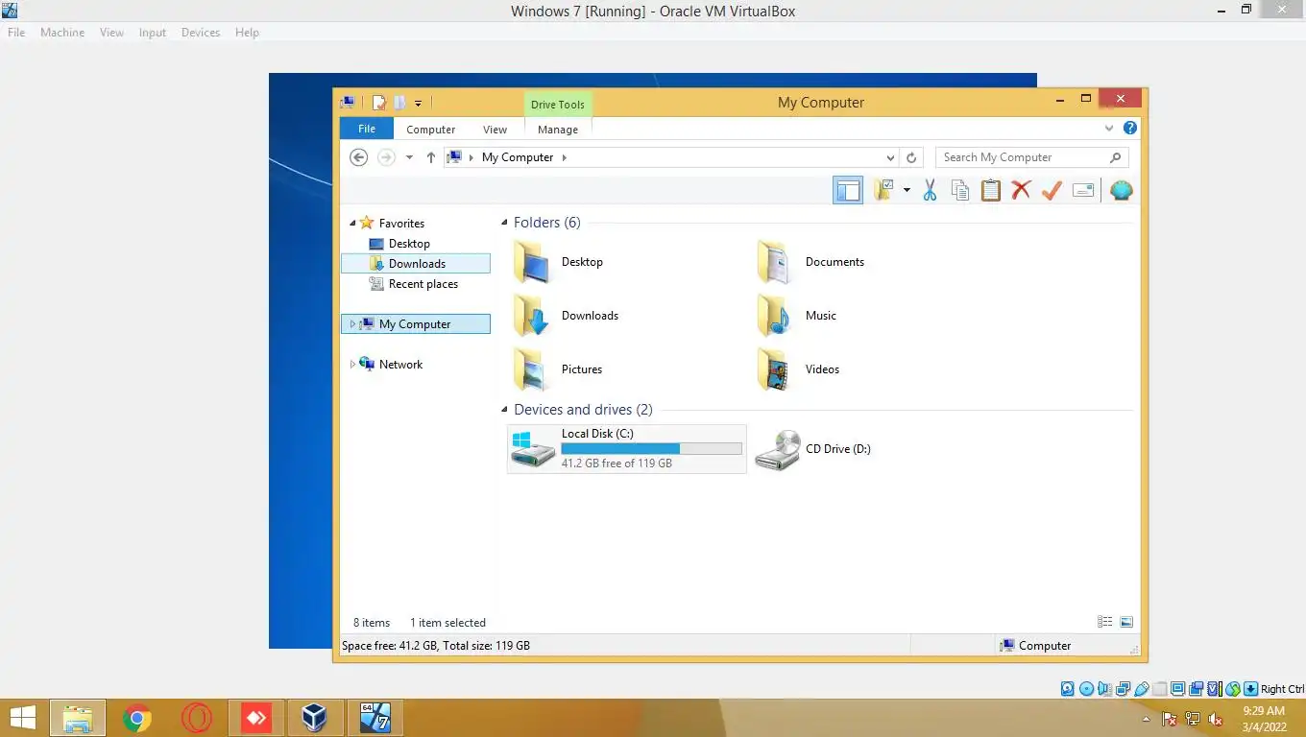Switch to large thumbnails view icon
This screenshot has width=1306, height=737.
pos(1126,622)
